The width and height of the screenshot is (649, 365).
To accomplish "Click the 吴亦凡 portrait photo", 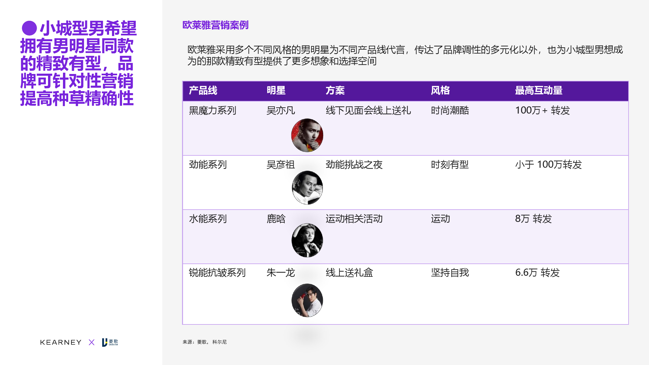I will (307, 135).
